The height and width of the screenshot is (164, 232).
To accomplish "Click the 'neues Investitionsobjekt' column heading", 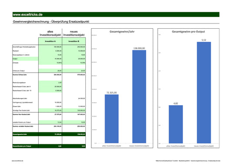I will click(x=74, y=33).
